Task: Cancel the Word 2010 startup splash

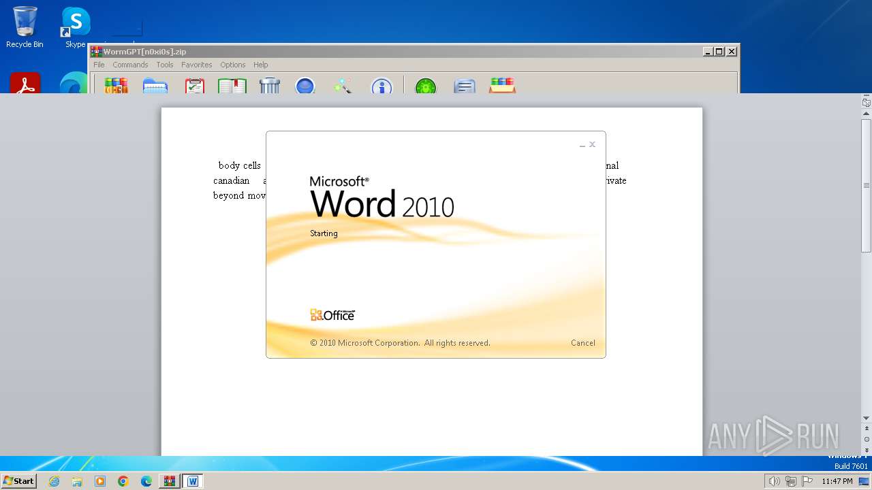Action: click(x=582, y=343)
